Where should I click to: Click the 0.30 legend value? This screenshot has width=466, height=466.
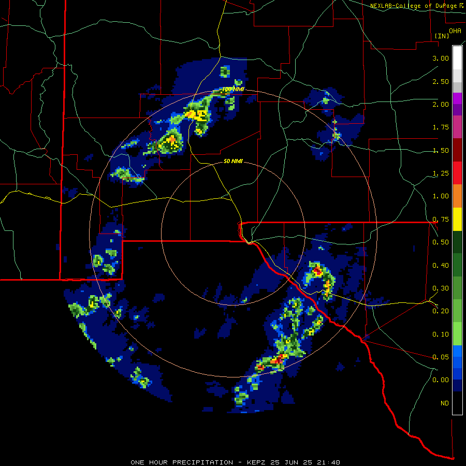(x=441, y=288)
